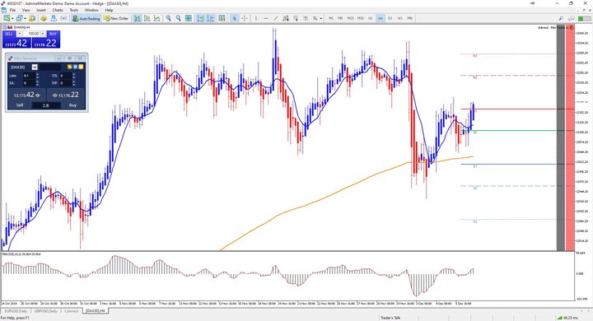Switch to GBPUSD,Daily chart tab

click(x=45, y=311)
